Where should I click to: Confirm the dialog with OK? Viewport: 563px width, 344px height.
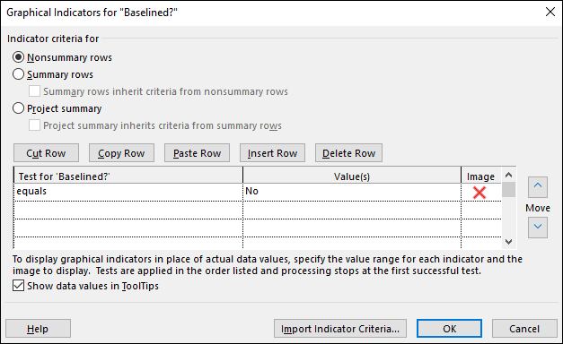tap(449, 329)
